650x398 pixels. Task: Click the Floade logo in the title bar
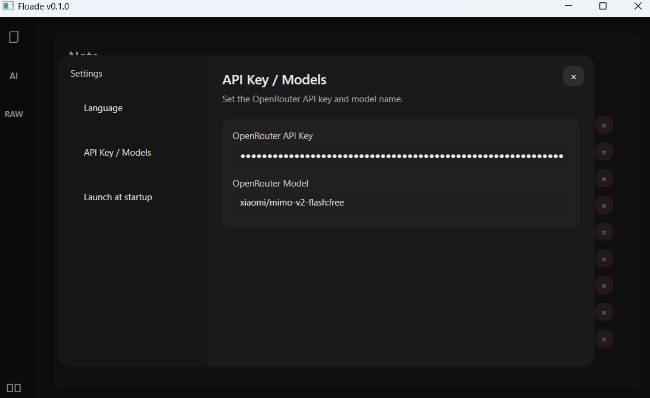coord(8,6)
